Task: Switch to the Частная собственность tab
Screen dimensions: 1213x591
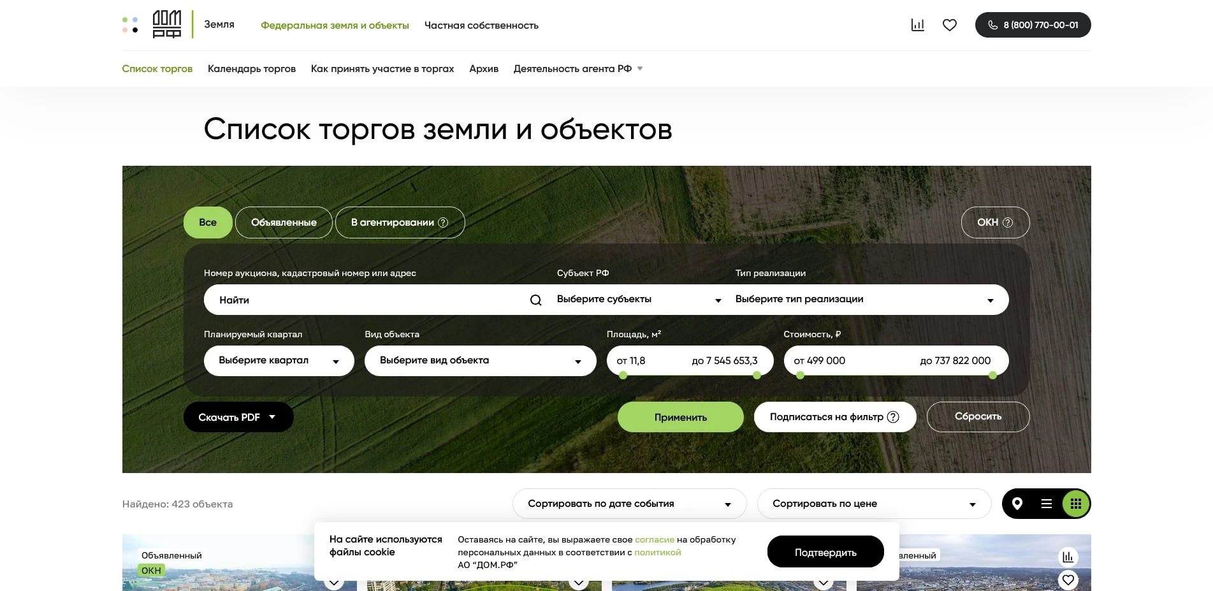Action: tap(481, 26)
